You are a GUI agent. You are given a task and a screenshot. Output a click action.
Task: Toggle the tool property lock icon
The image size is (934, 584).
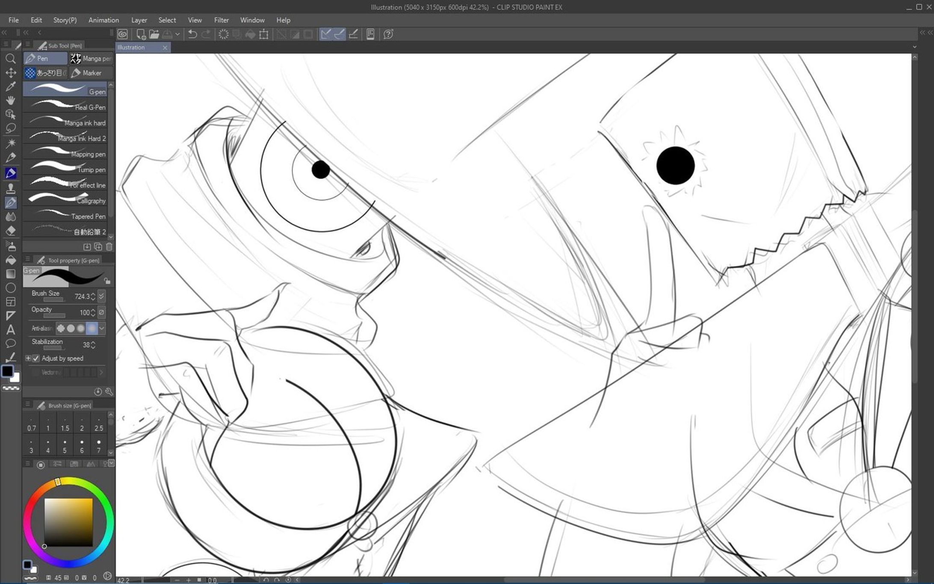pos(107,281)
